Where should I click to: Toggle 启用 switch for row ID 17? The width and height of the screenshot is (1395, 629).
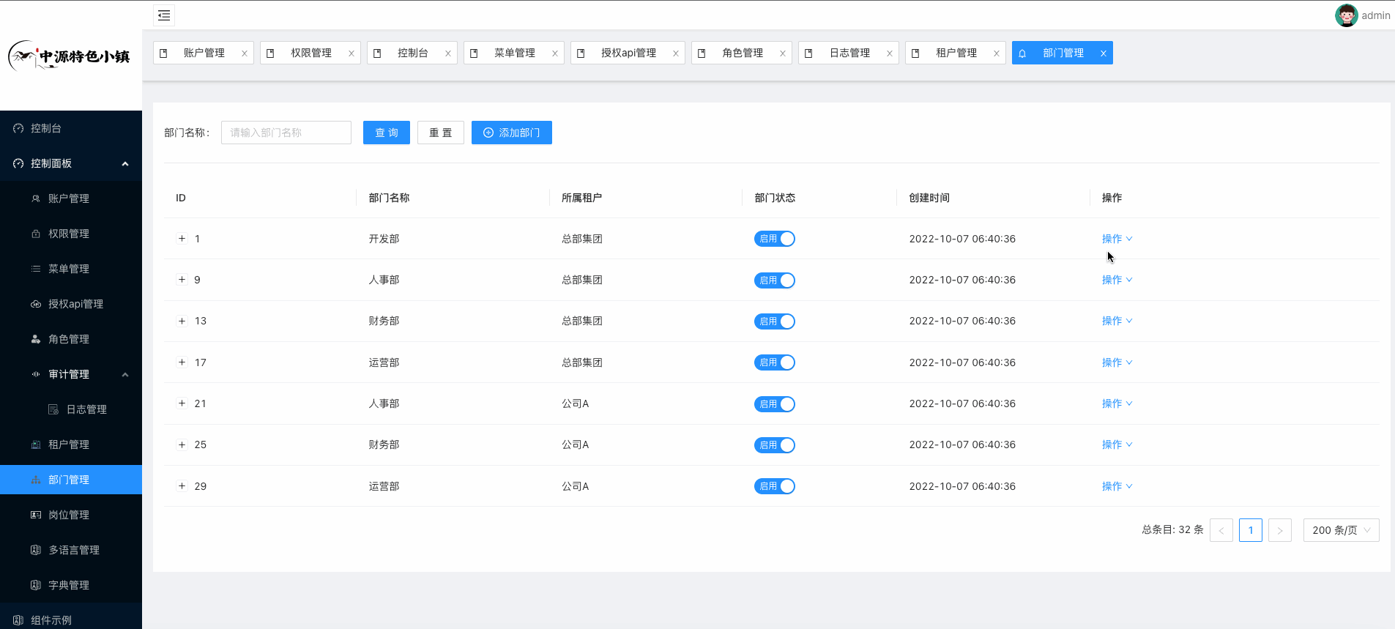coord(775,362)
